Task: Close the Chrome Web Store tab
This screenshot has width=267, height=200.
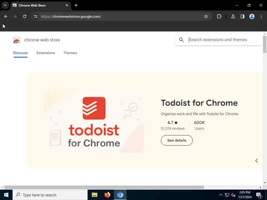Action: pyautogui.click(x=67, y=5)
